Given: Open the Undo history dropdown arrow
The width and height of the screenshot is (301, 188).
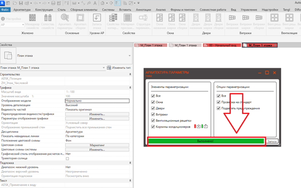Looking at the screenshot, I should (x=40, y=3).
